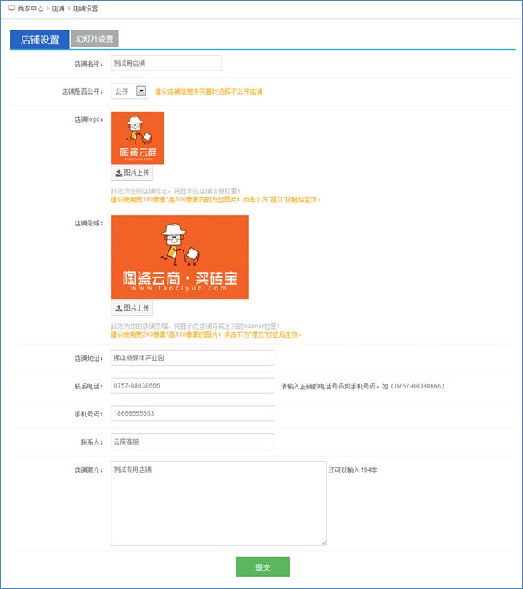Open 商家中心 breadcrumb link
The height and width of the screenshot is (589, 523).
(x=30, y=8)
